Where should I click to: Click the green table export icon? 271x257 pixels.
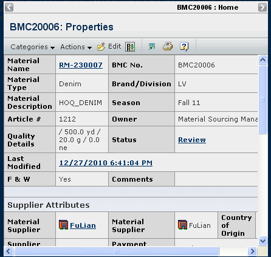(x=152, y=46)
